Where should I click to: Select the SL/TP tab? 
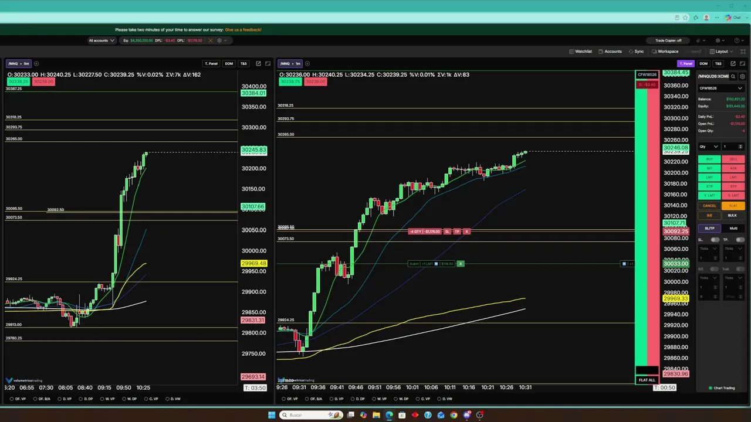(709, 228)
